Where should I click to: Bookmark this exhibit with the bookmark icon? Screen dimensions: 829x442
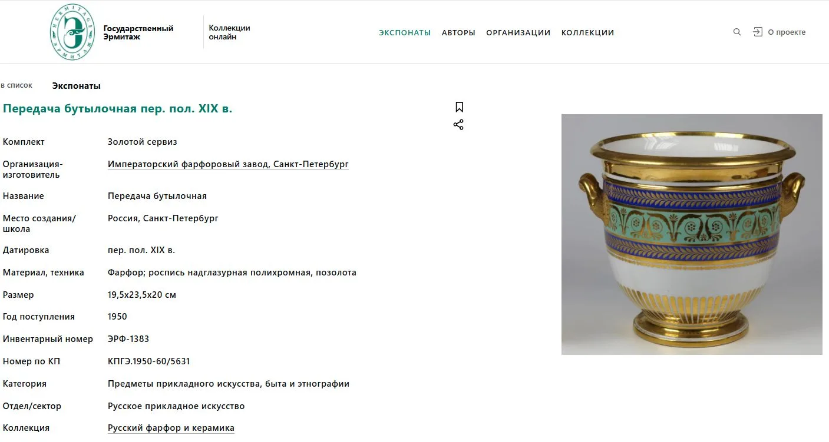click(x=459, y=107)
